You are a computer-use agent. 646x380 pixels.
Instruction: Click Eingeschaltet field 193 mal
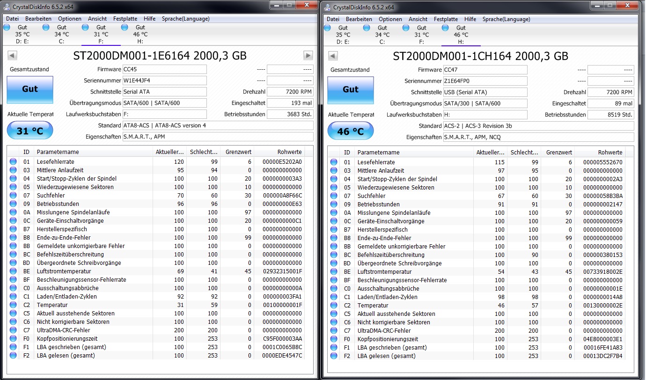click(x=290, y=103)
